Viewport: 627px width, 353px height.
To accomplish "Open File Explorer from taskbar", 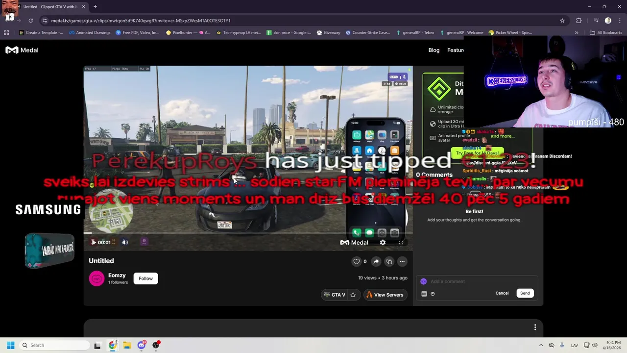I will coord(127,345).
